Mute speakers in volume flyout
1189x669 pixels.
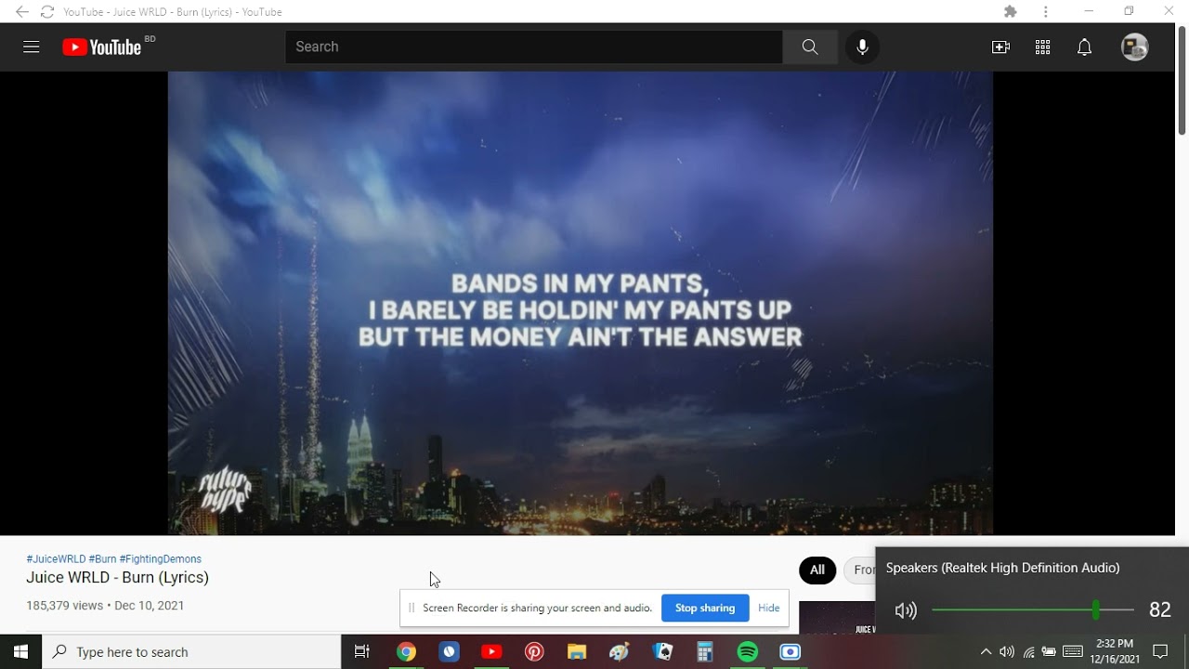click(x=906, y=610)
